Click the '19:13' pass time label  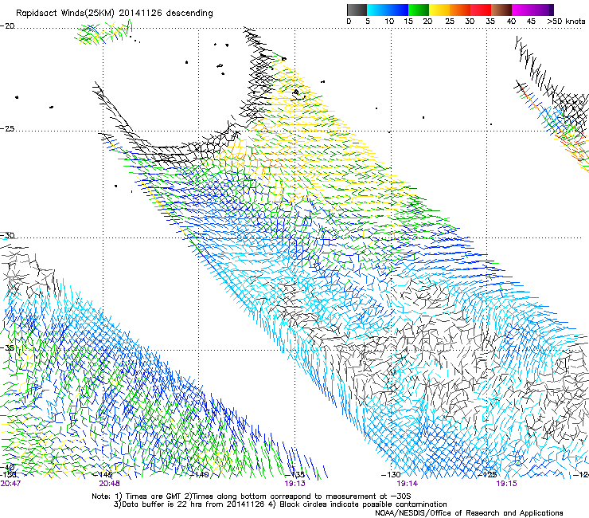coord(294,484)
